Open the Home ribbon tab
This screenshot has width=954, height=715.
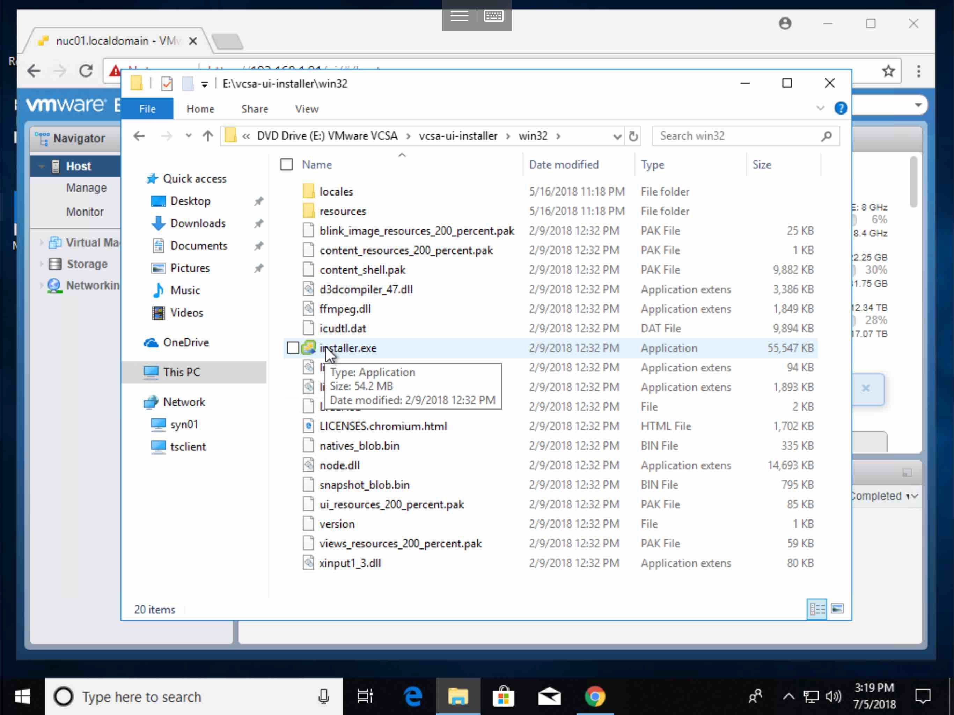[x=200, y=109]
